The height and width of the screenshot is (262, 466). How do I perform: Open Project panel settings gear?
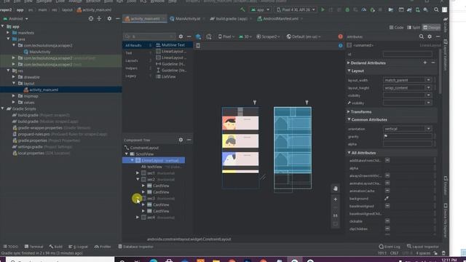[x=109, y=19]
